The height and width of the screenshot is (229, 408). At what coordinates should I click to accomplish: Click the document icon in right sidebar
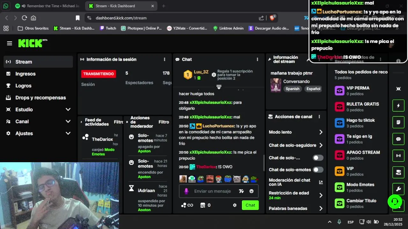click(398, 122)
